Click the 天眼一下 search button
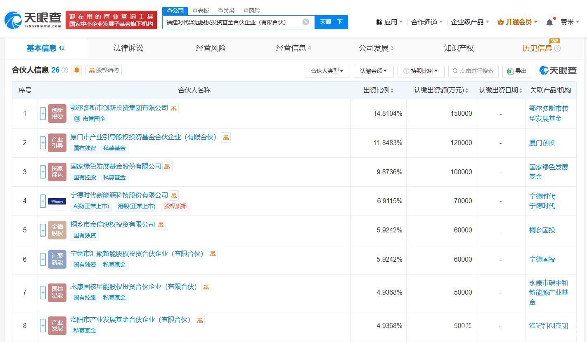 tap(331, 22)
